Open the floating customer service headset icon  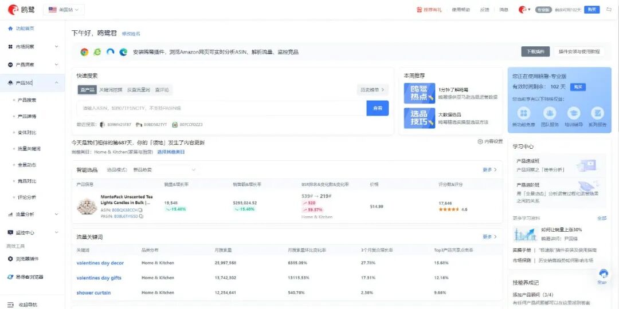point(603,273)
